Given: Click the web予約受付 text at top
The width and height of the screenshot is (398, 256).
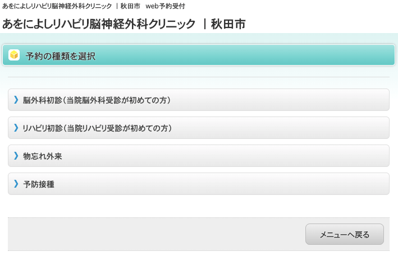Looking at the screenshot, I should pyautogui.click(x=165, y=6).
